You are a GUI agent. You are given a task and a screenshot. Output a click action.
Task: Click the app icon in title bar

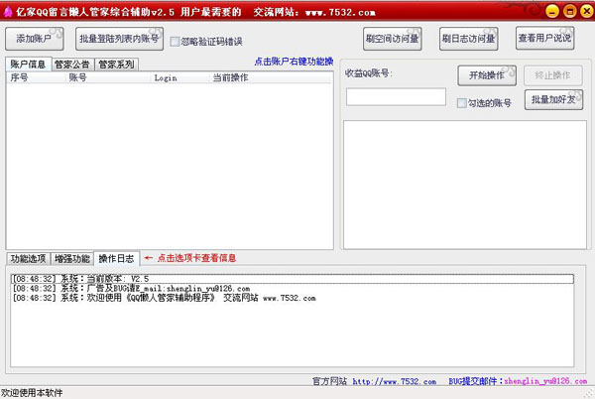point(8,12)
